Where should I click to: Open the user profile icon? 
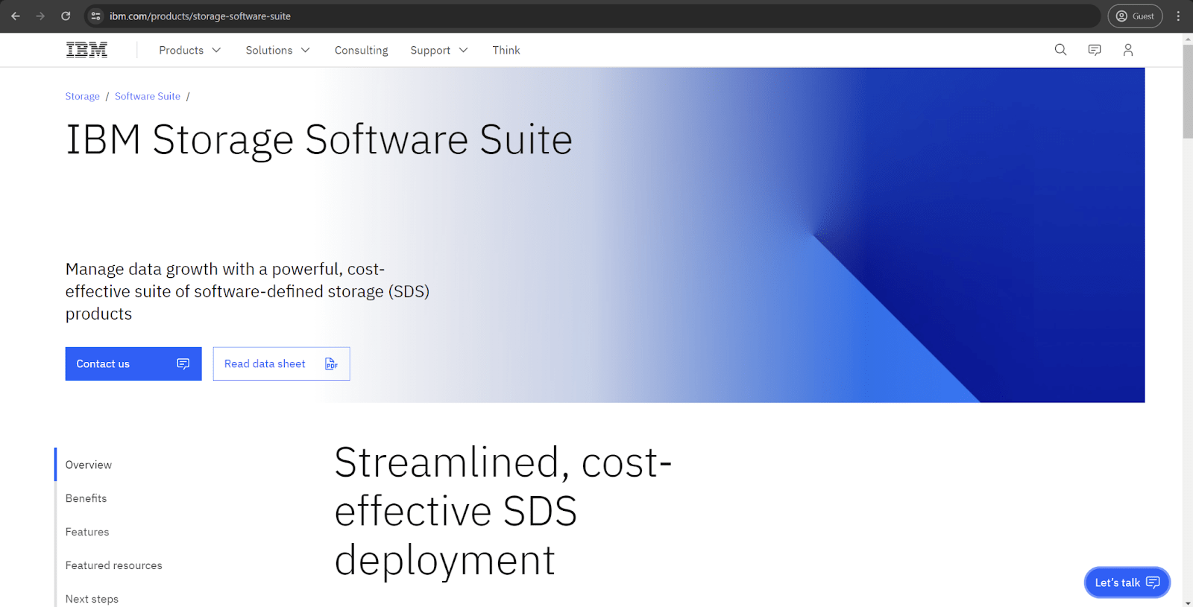(x=1128, y=50)
